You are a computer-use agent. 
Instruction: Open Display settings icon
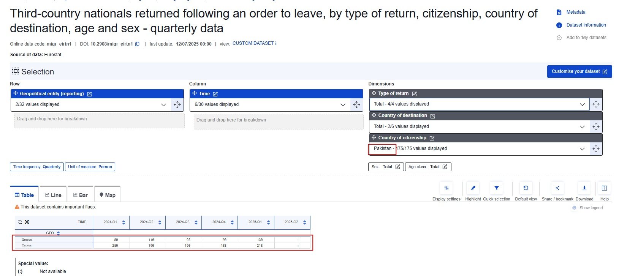pyautogui.click(x=446, y=188)
